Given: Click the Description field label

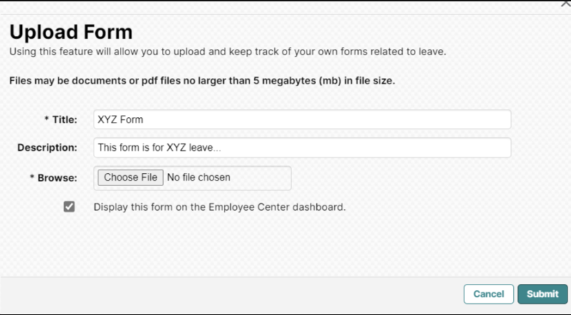Looking at the screenshot, I should tap(48, 148).
